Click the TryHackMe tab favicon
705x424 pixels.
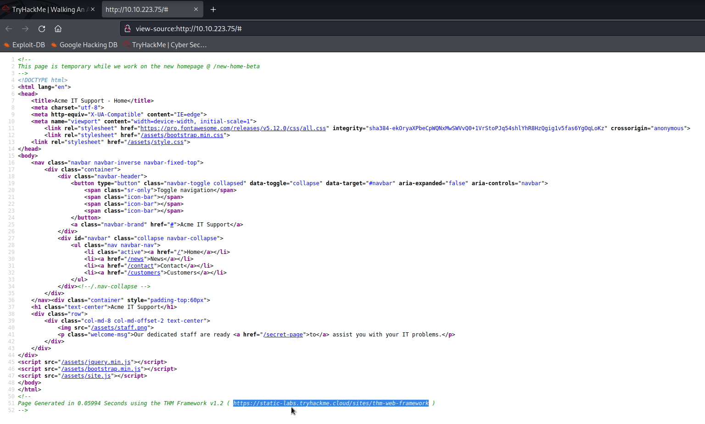[x=6, y=9]
